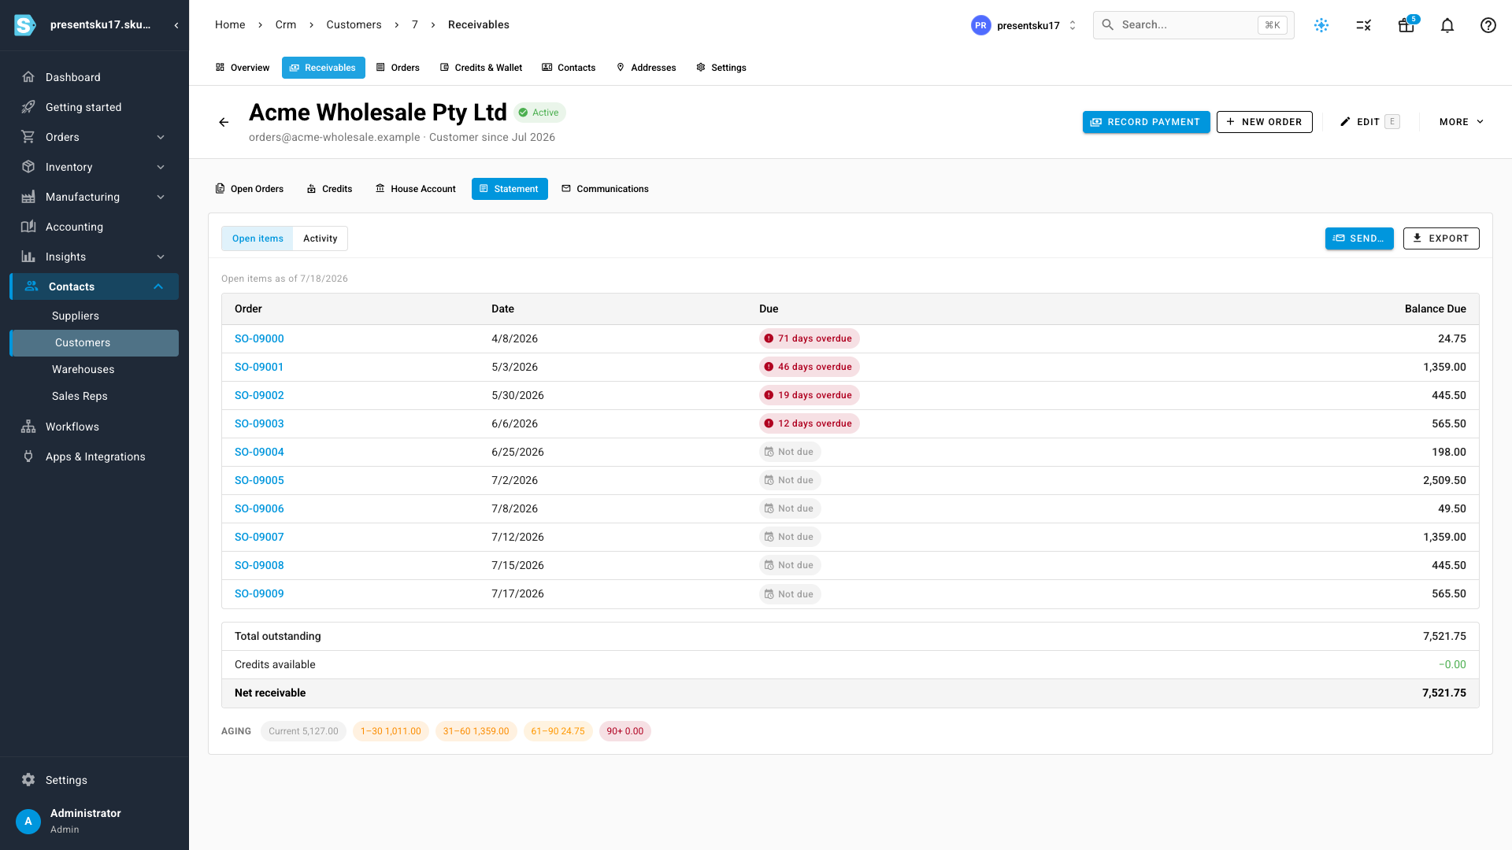
Task: Click the EXPORT button
Action: coord(1441,238)
